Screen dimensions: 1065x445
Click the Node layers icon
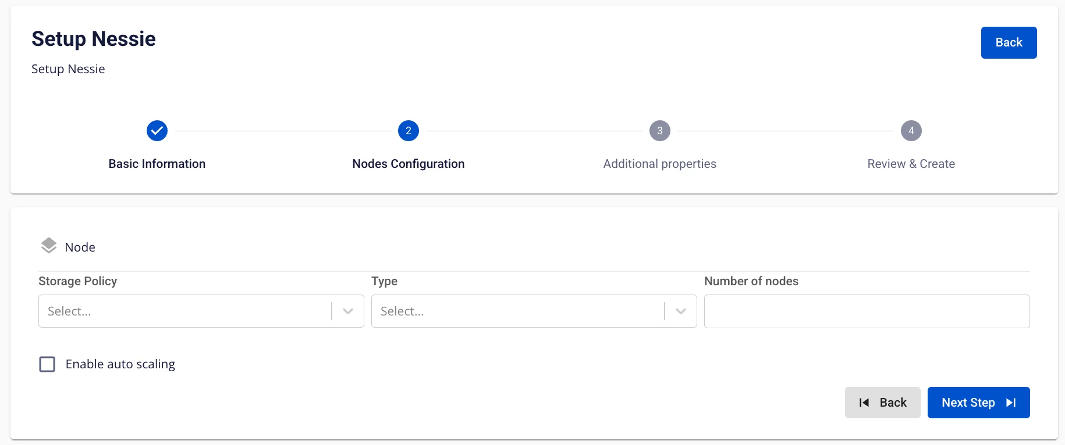pyautogui.click(x=49, y=246)
